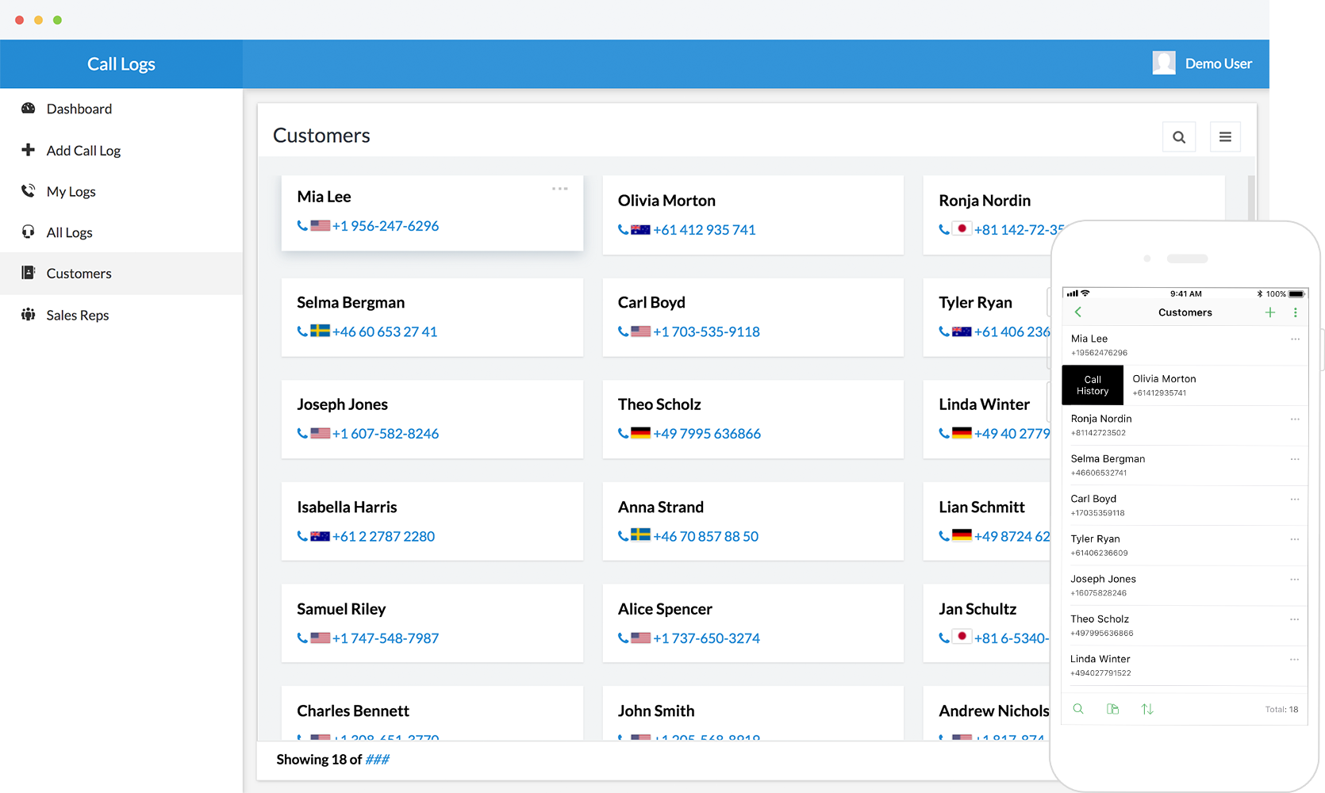
Task: Click the export icon in phone footer
Action: click(x=1112, y=709)
